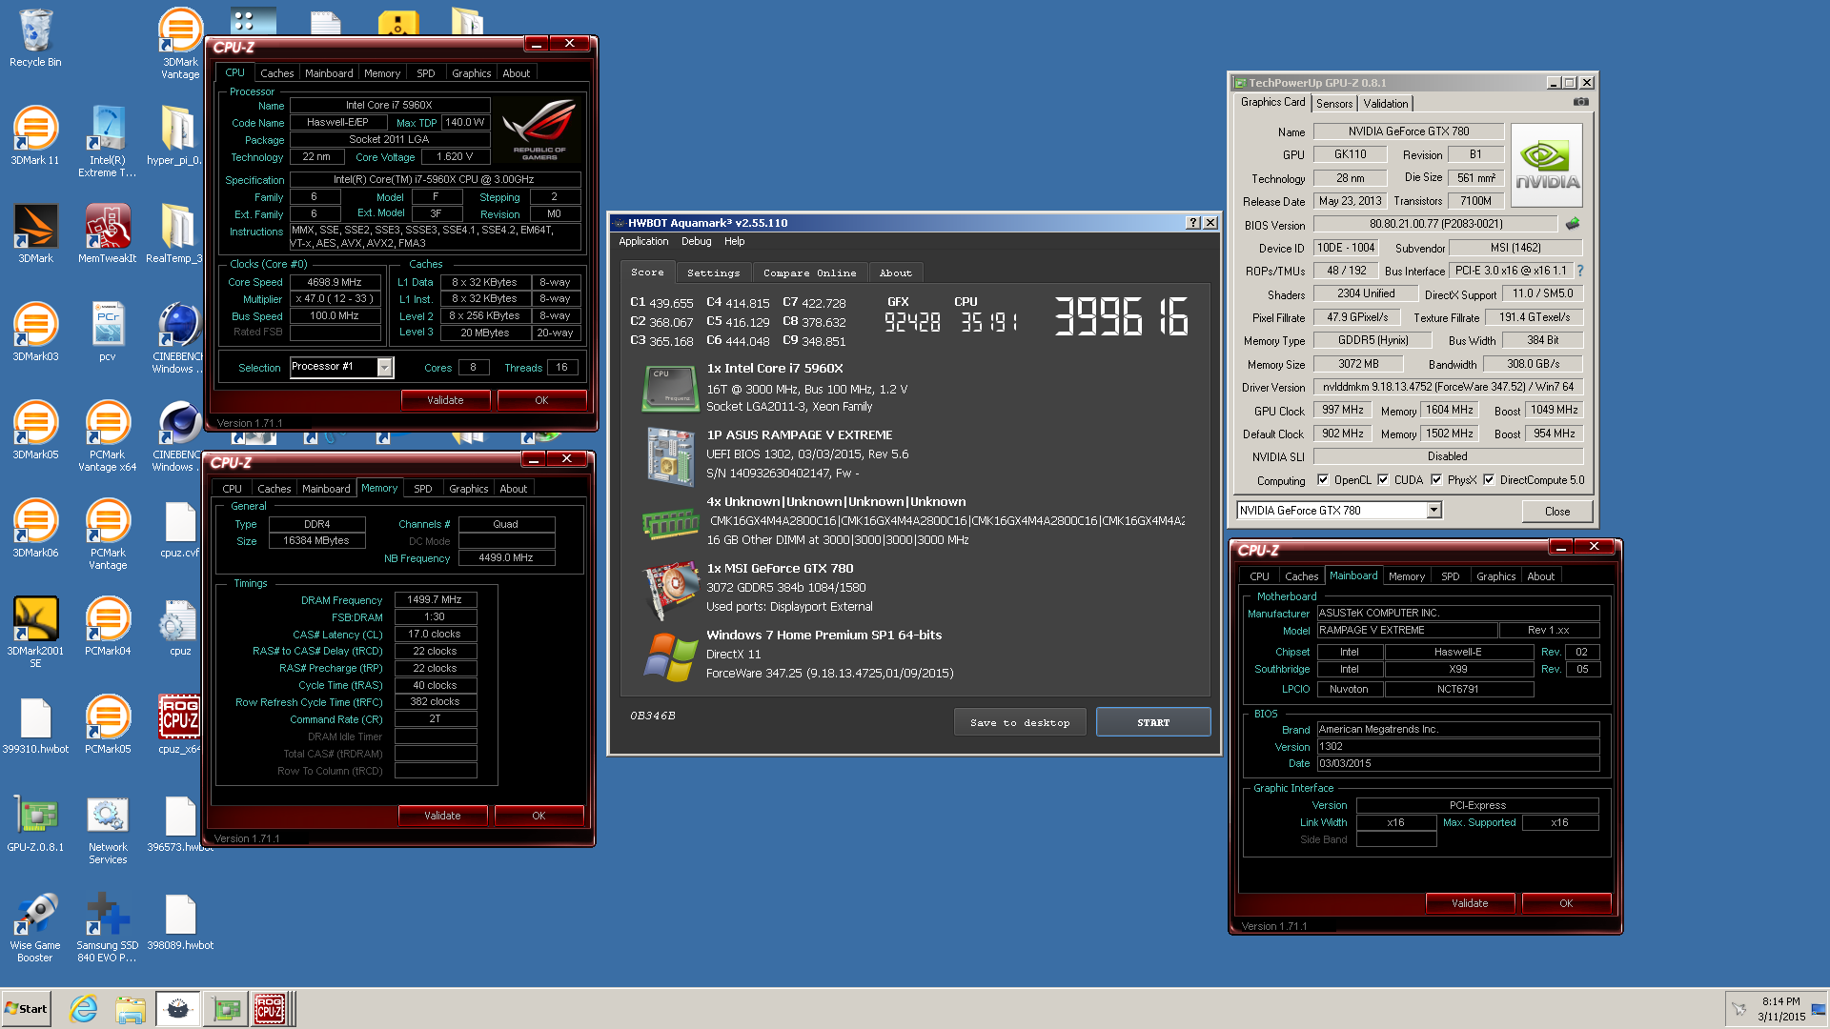The width and height of the screenshot is (1830, 1029).
Task: Open the 3DMark2001 SE desktop icon
Action: (35, 632)
